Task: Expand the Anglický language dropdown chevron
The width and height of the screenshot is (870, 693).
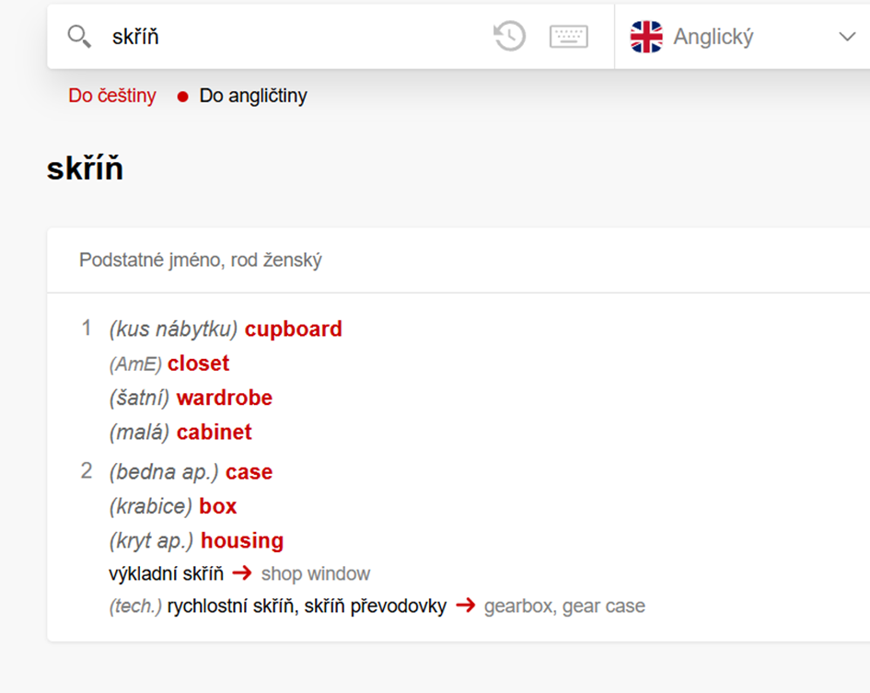Action: pos(847,37)
